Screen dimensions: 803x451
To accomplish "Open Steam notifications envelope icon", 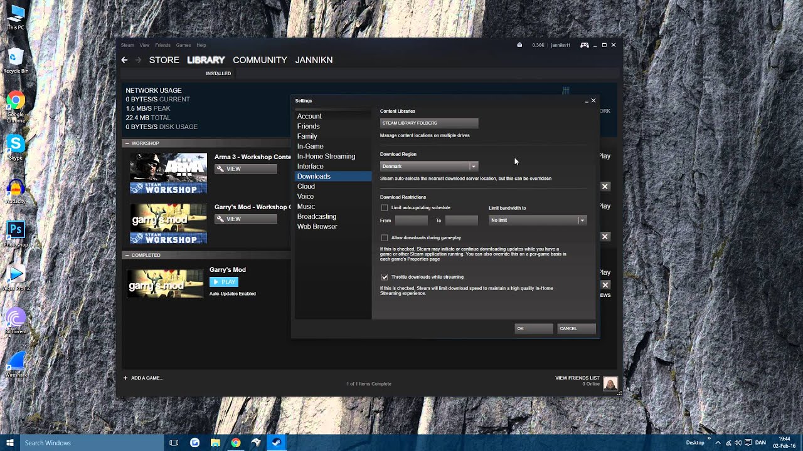I will point(519,45).
